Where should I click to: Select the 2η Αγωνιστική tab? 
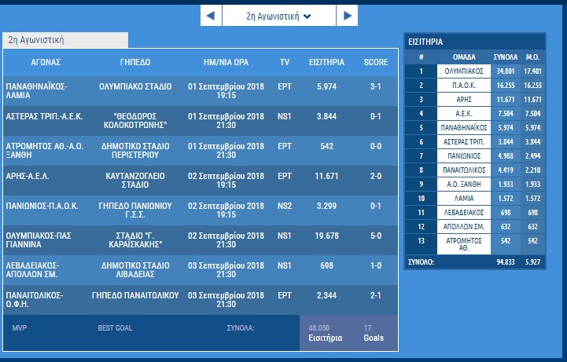pyautogui.click(x=36, y=39)
